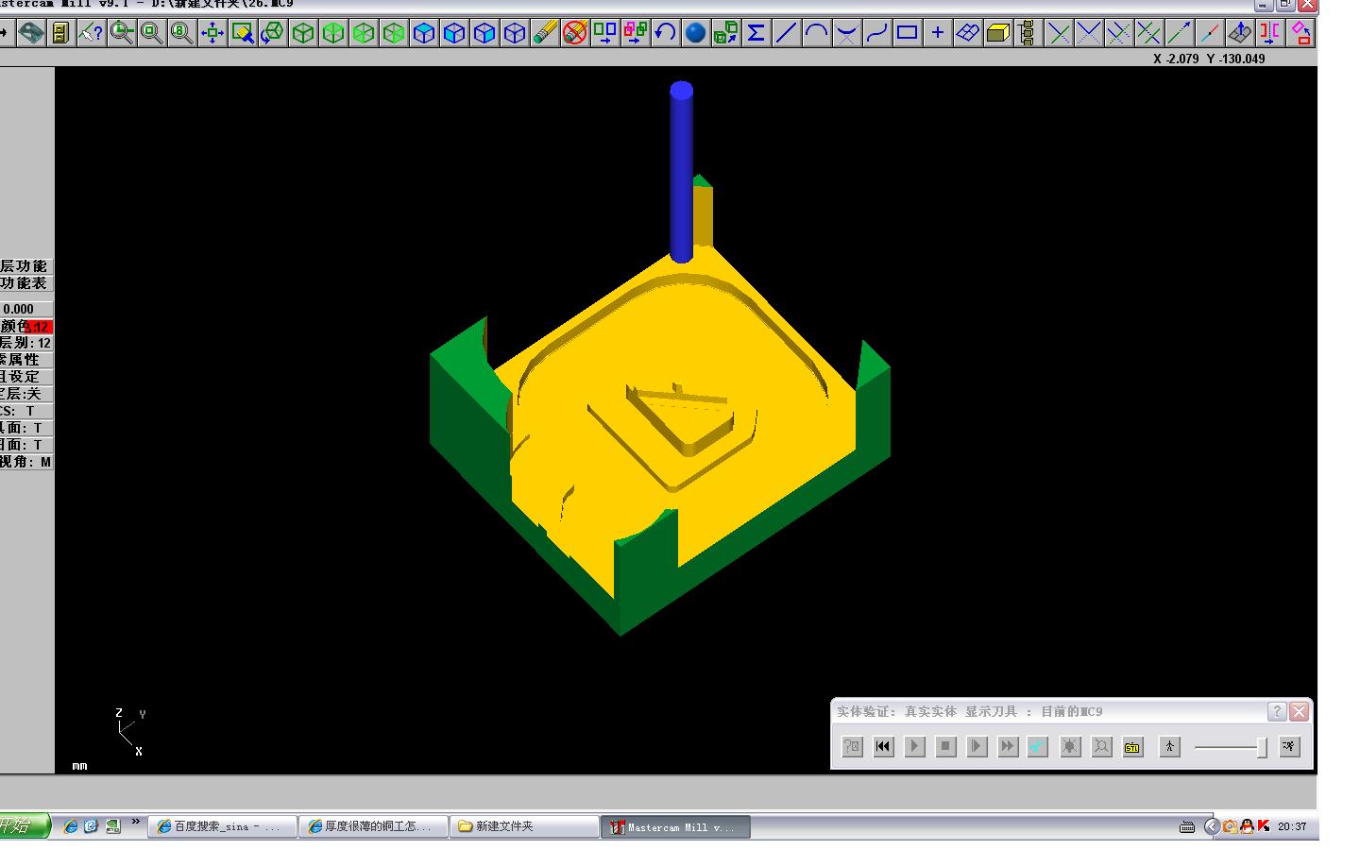Click the walking figure slow speed icon

coord(1169,746)
